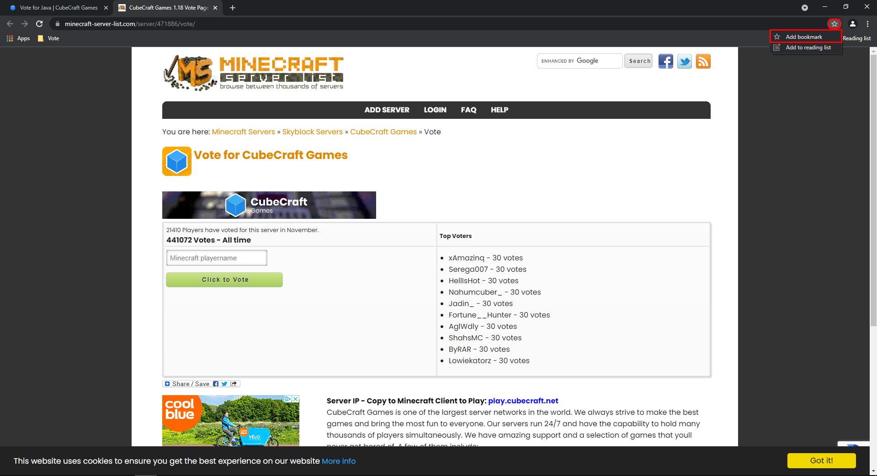Click 'HellIsHot - 30 votes' entry
The width and height of the screenshot is (877, 476).
pos(484,280)
